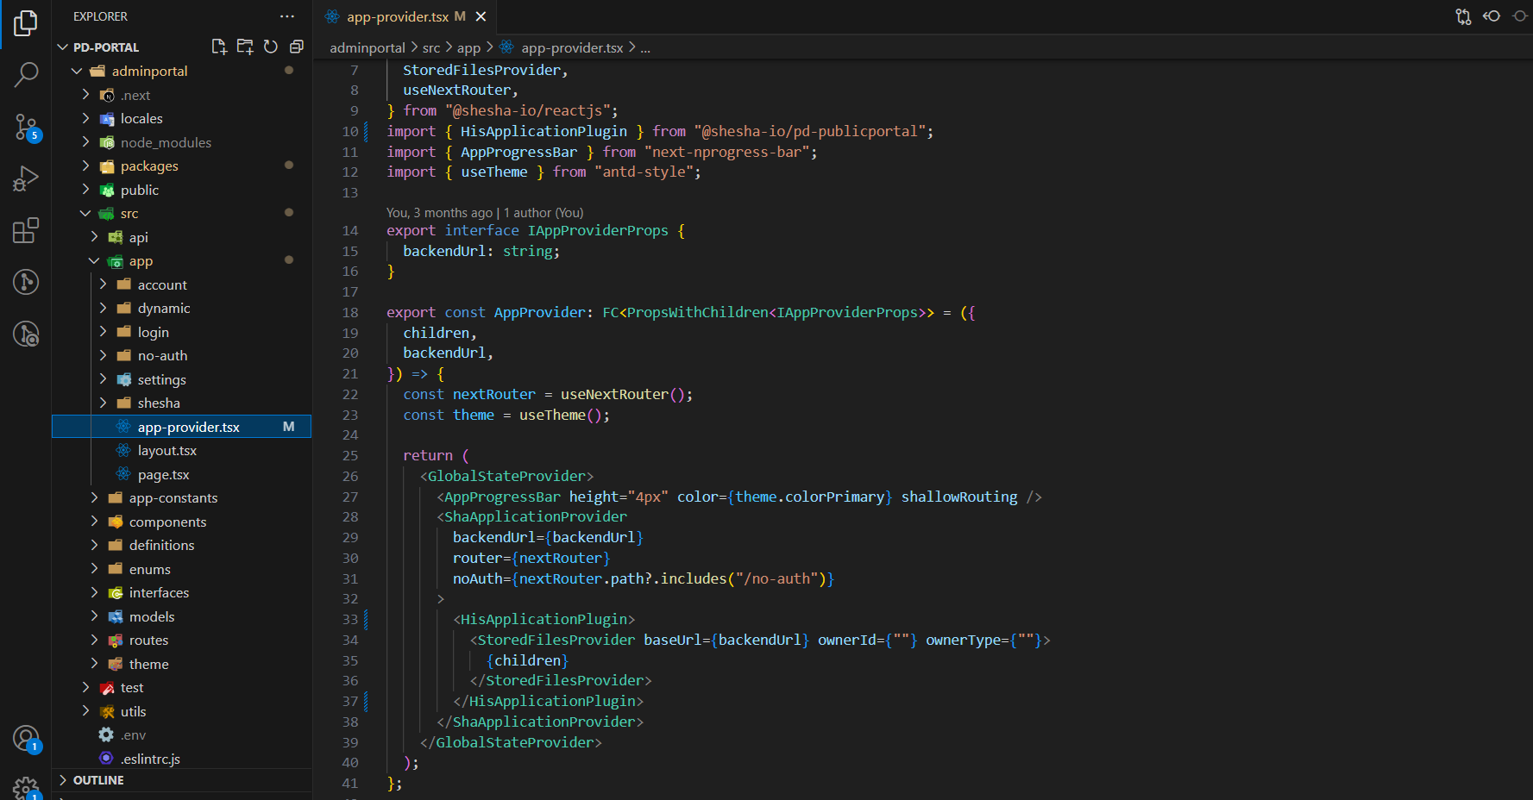Screen dimensions: 1533x800
Task: Expand the api folder
Action: click(x=94, y=237)
